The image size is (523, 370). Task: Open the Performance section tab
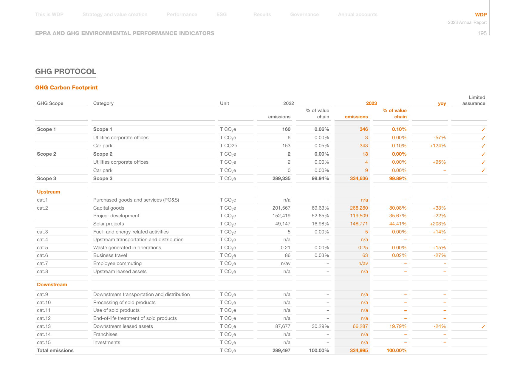coord(182,14)
